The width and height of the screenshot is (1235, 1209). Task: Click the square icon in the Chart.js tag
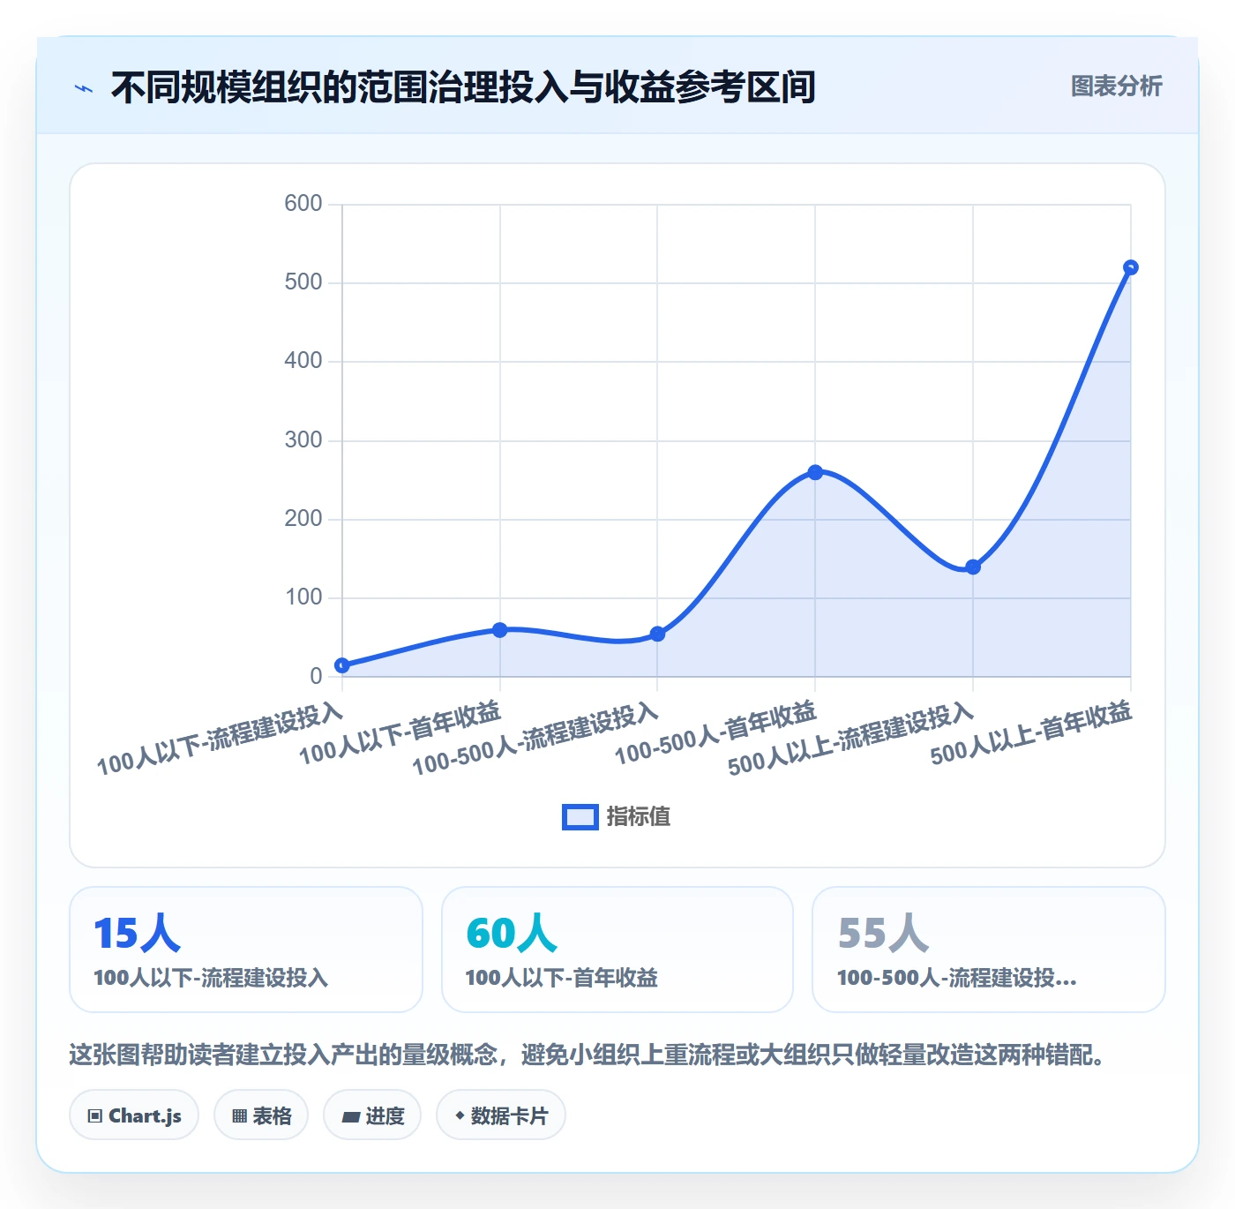[95, 1116]
